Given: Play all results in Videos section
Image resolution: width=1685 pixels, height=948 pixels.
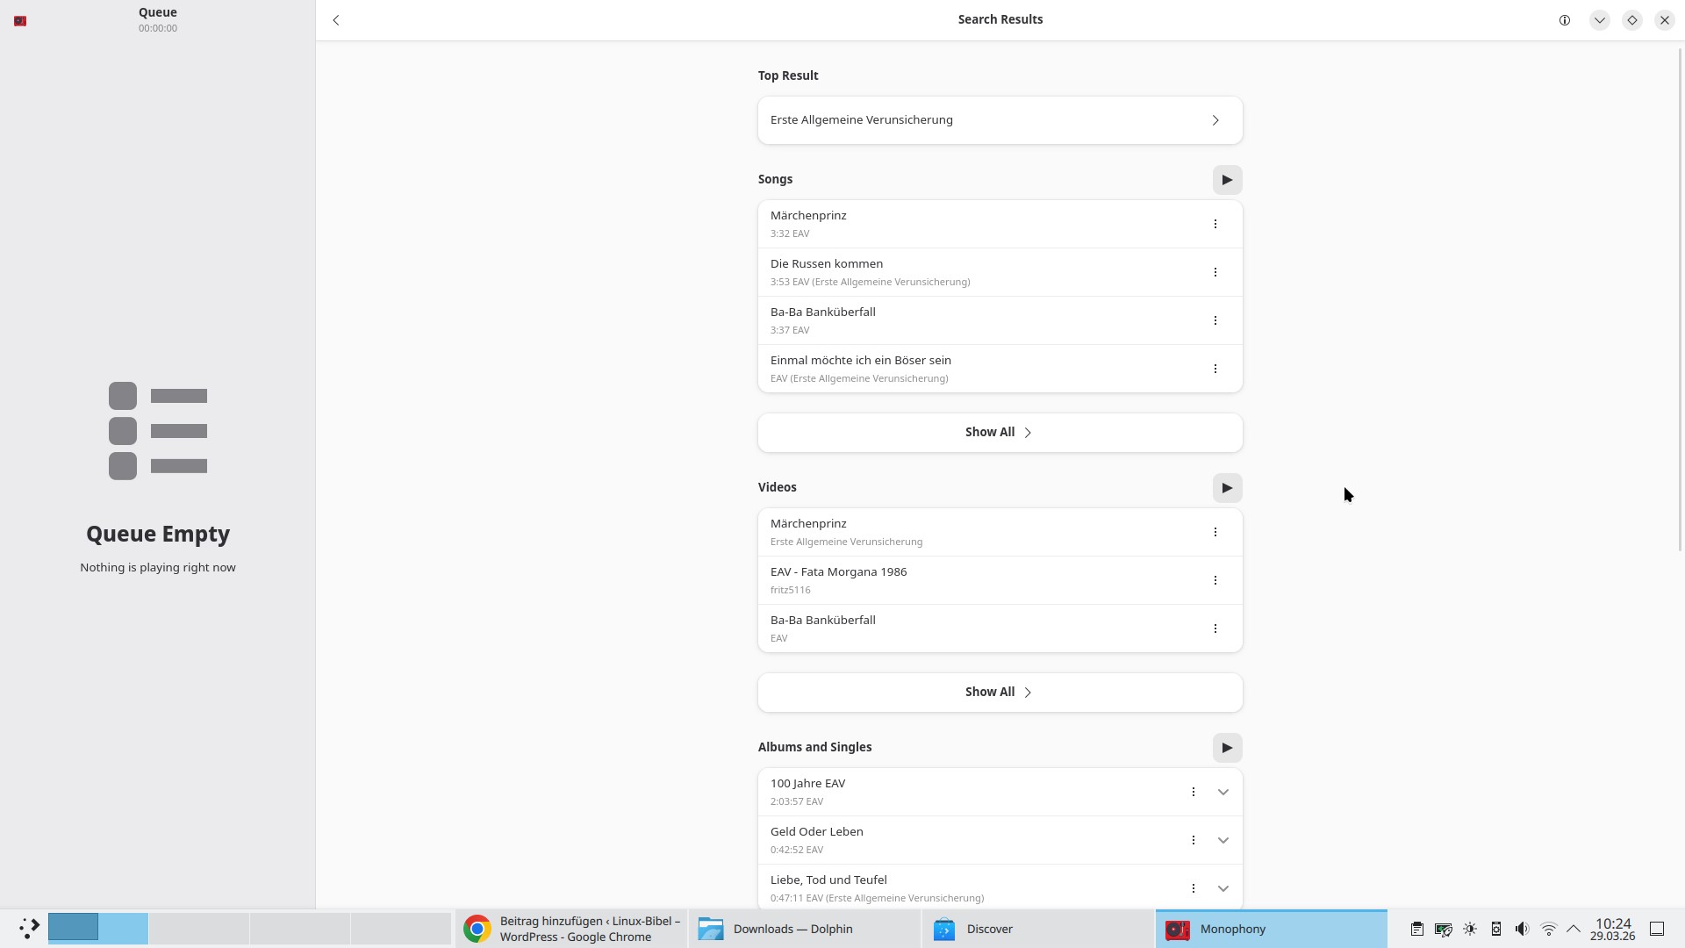Looking at the screenshot, I should tap(1227, 488).
